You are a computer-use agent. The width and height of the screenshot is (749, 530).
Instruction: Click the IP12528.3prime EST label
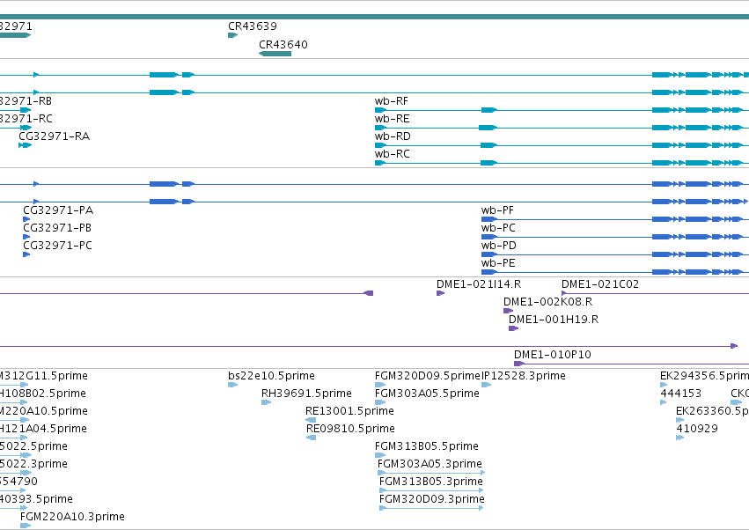524,376
